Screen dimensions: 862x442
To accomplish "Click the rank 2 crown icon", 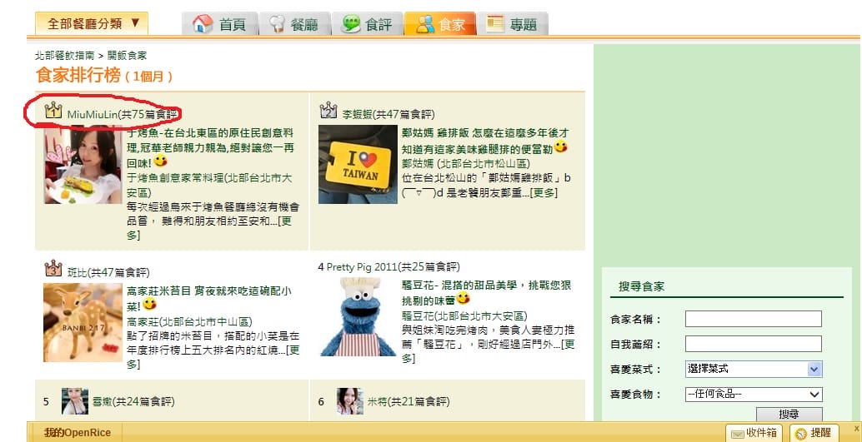I will pos(328,111).
